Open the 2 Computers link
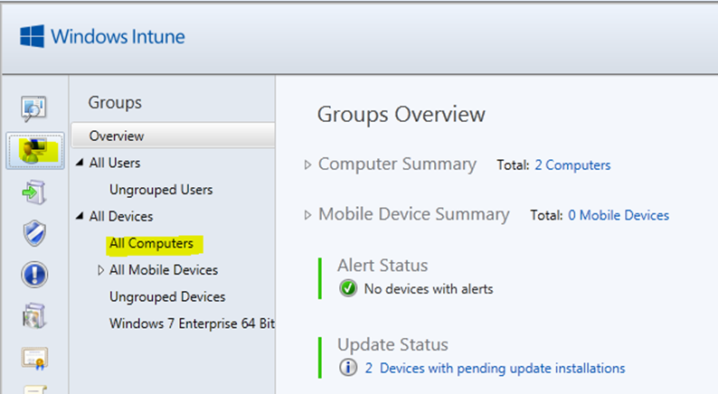Image resolution: width=718 pixels, height=394 pixels. coord(572,165)
